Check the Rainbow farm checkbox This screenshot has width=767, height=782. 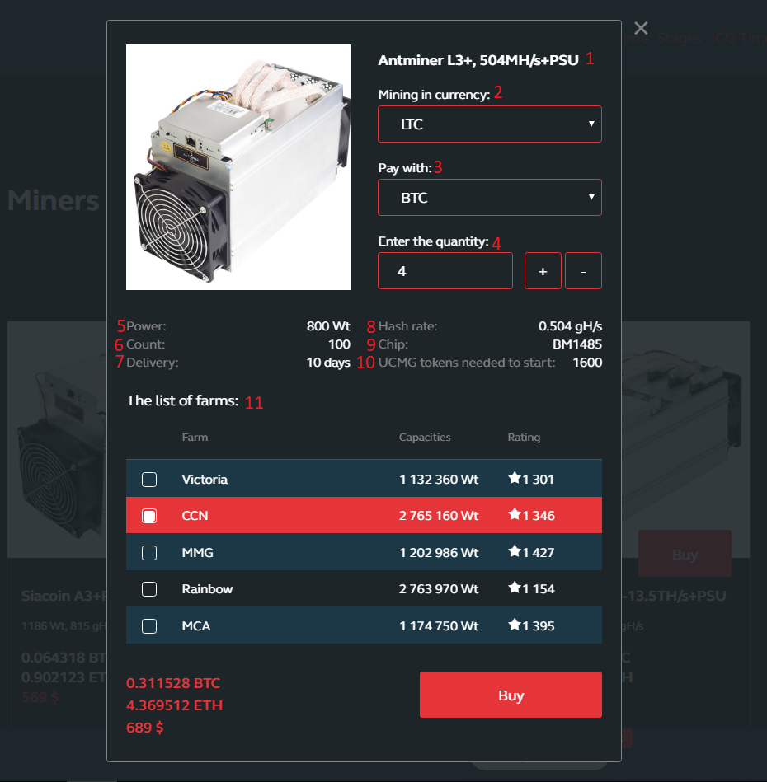(x=149, y=589)
